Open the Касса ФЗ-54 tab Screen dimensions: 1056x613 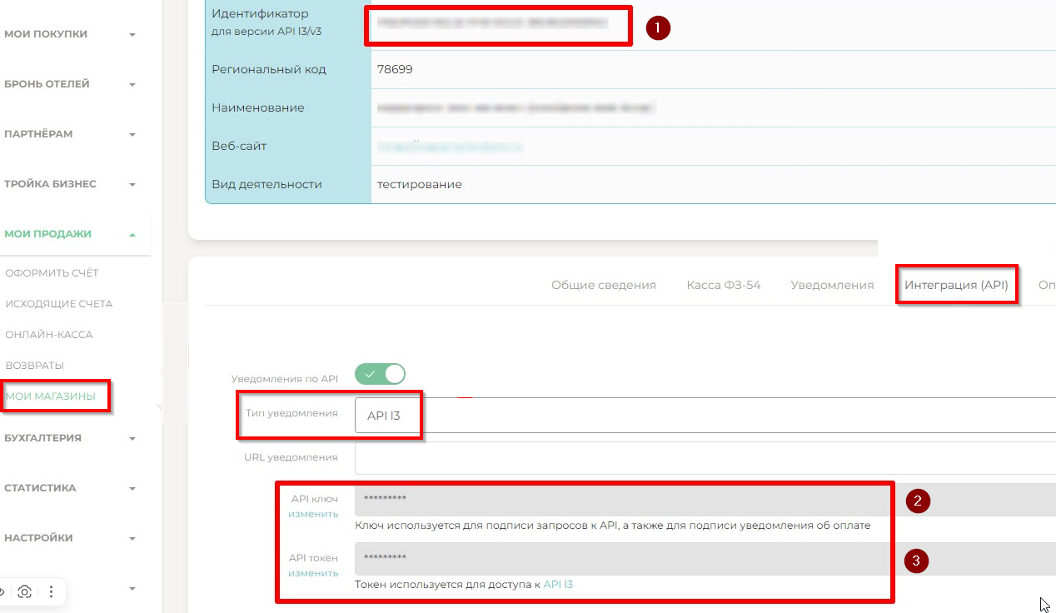pyautogui.click(x=723, y=285)
